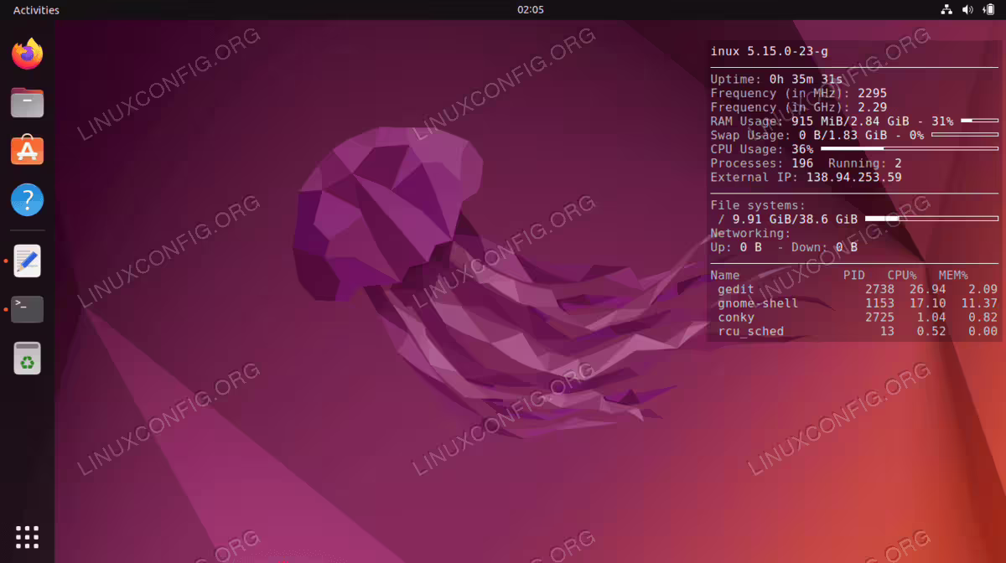Click the file system usage bar
The image size is (1006, 563).
931,219
